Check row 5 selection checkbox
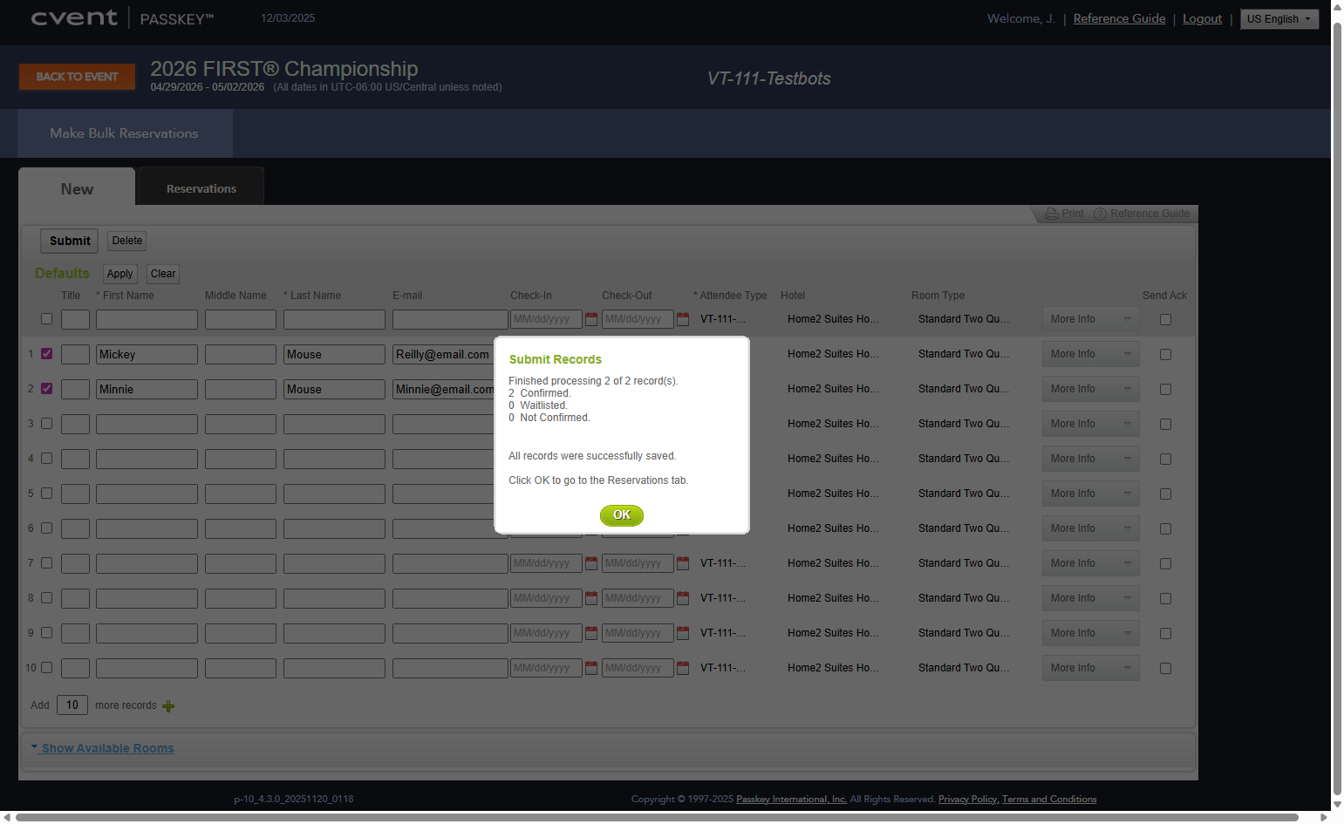The width and height of the screenshot is (1344, 824). pyautogui.click(x=47, y=494)
